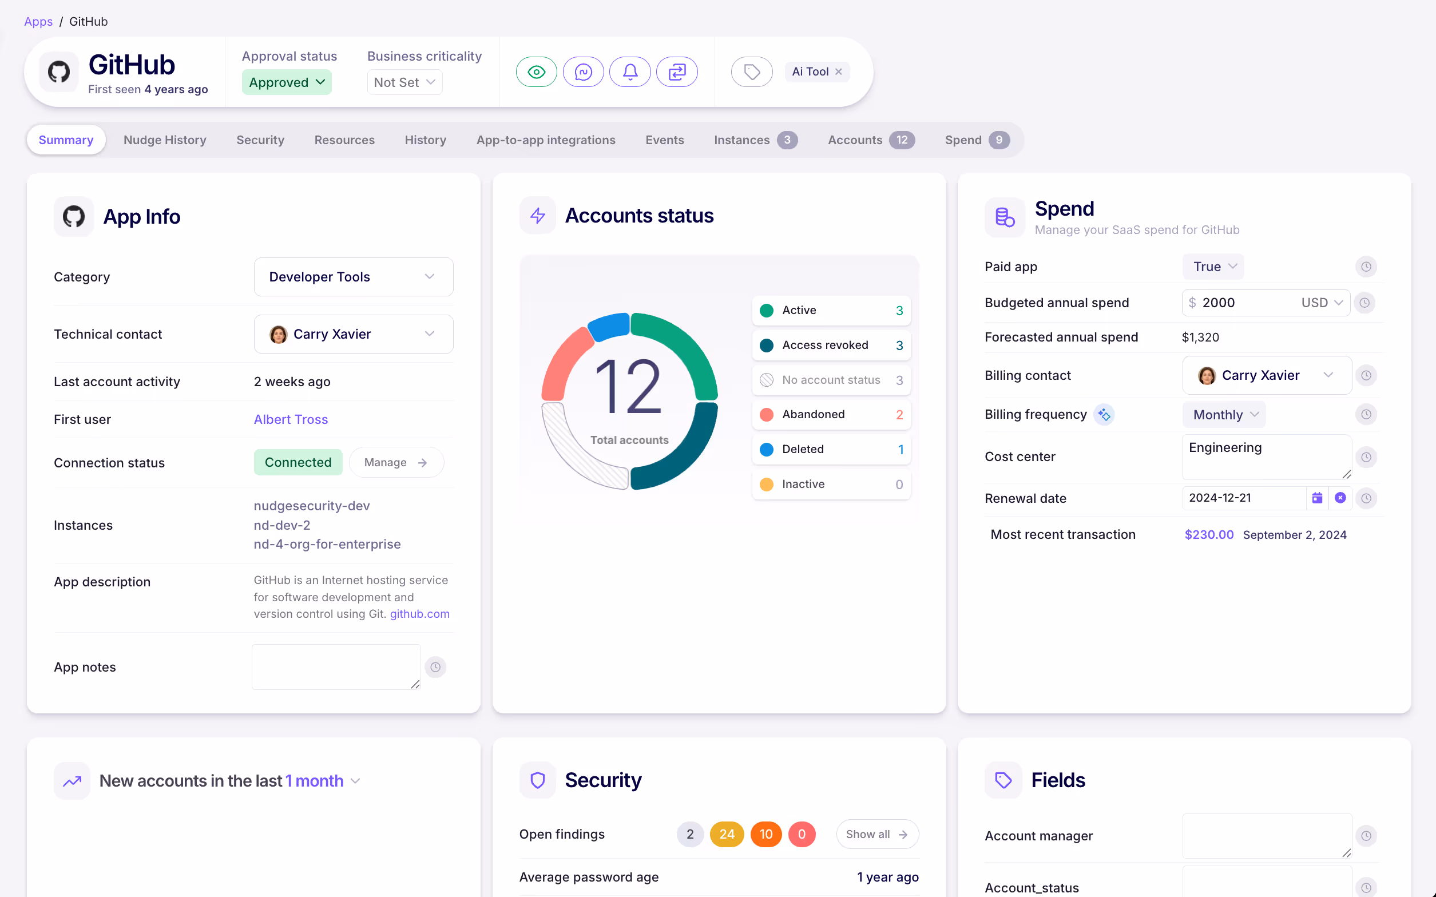Open the $230.00 transaction link
Viewport: 1436px width, 897px height.
click(1209, 534)
